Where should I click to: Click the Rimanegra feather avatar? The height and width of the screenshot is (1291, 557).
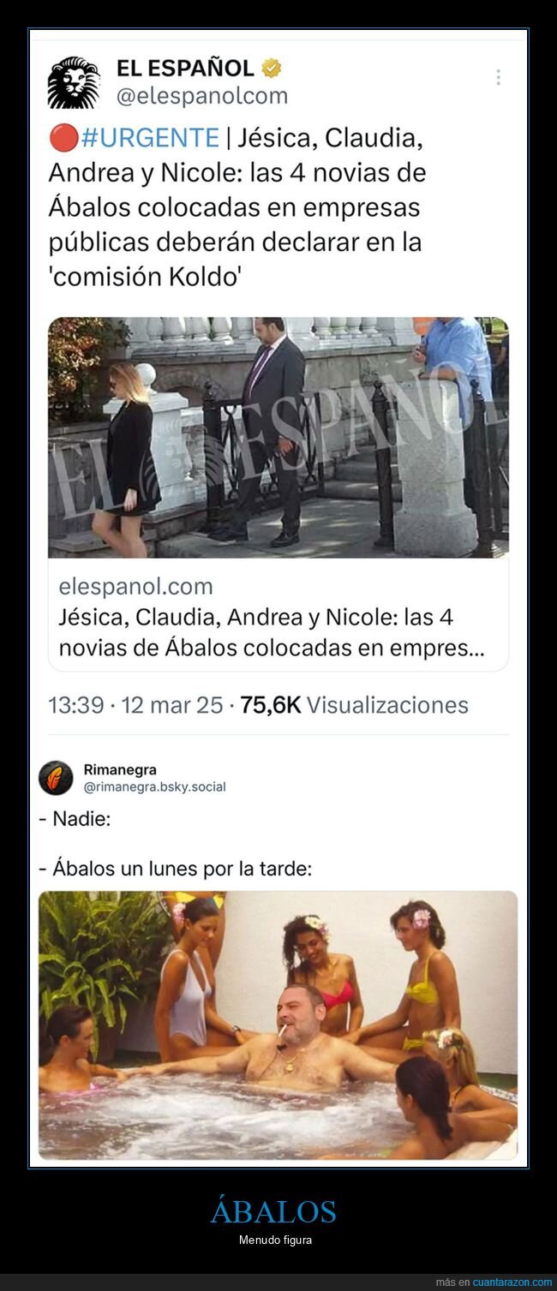pyautogui.click(x=56, y=777)
